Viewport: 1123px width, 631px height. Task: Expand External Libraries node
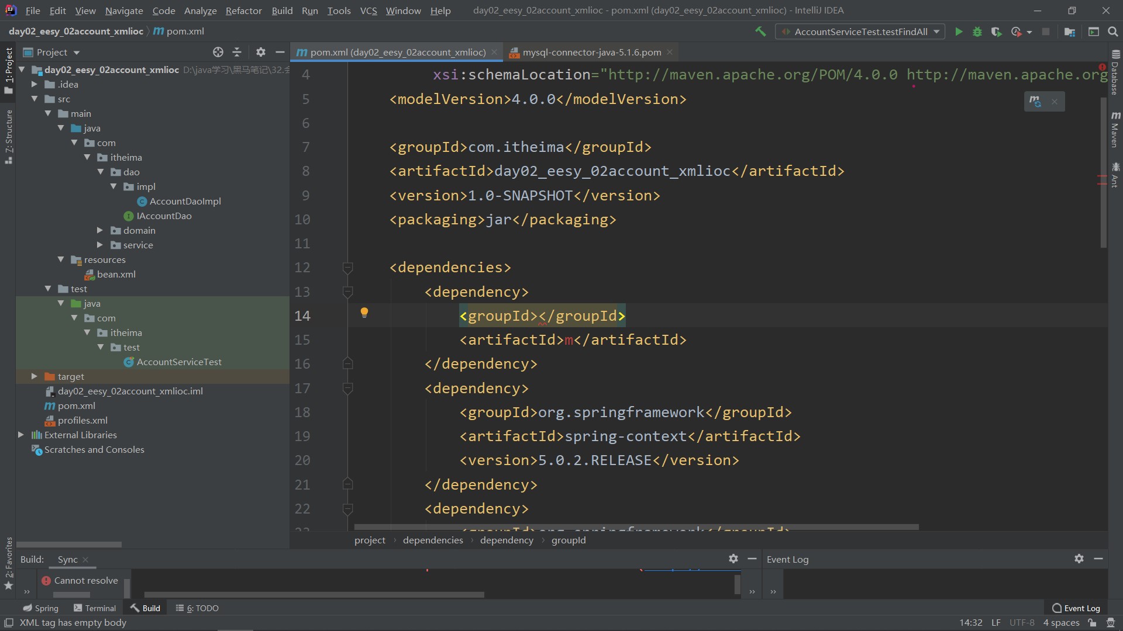click(21, 435)
